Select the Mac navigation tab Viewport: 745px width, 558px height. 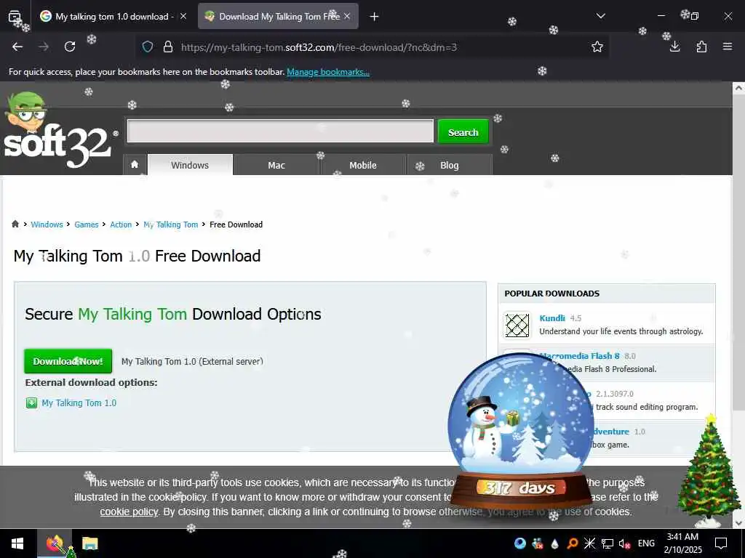click(x=276, y=165)
